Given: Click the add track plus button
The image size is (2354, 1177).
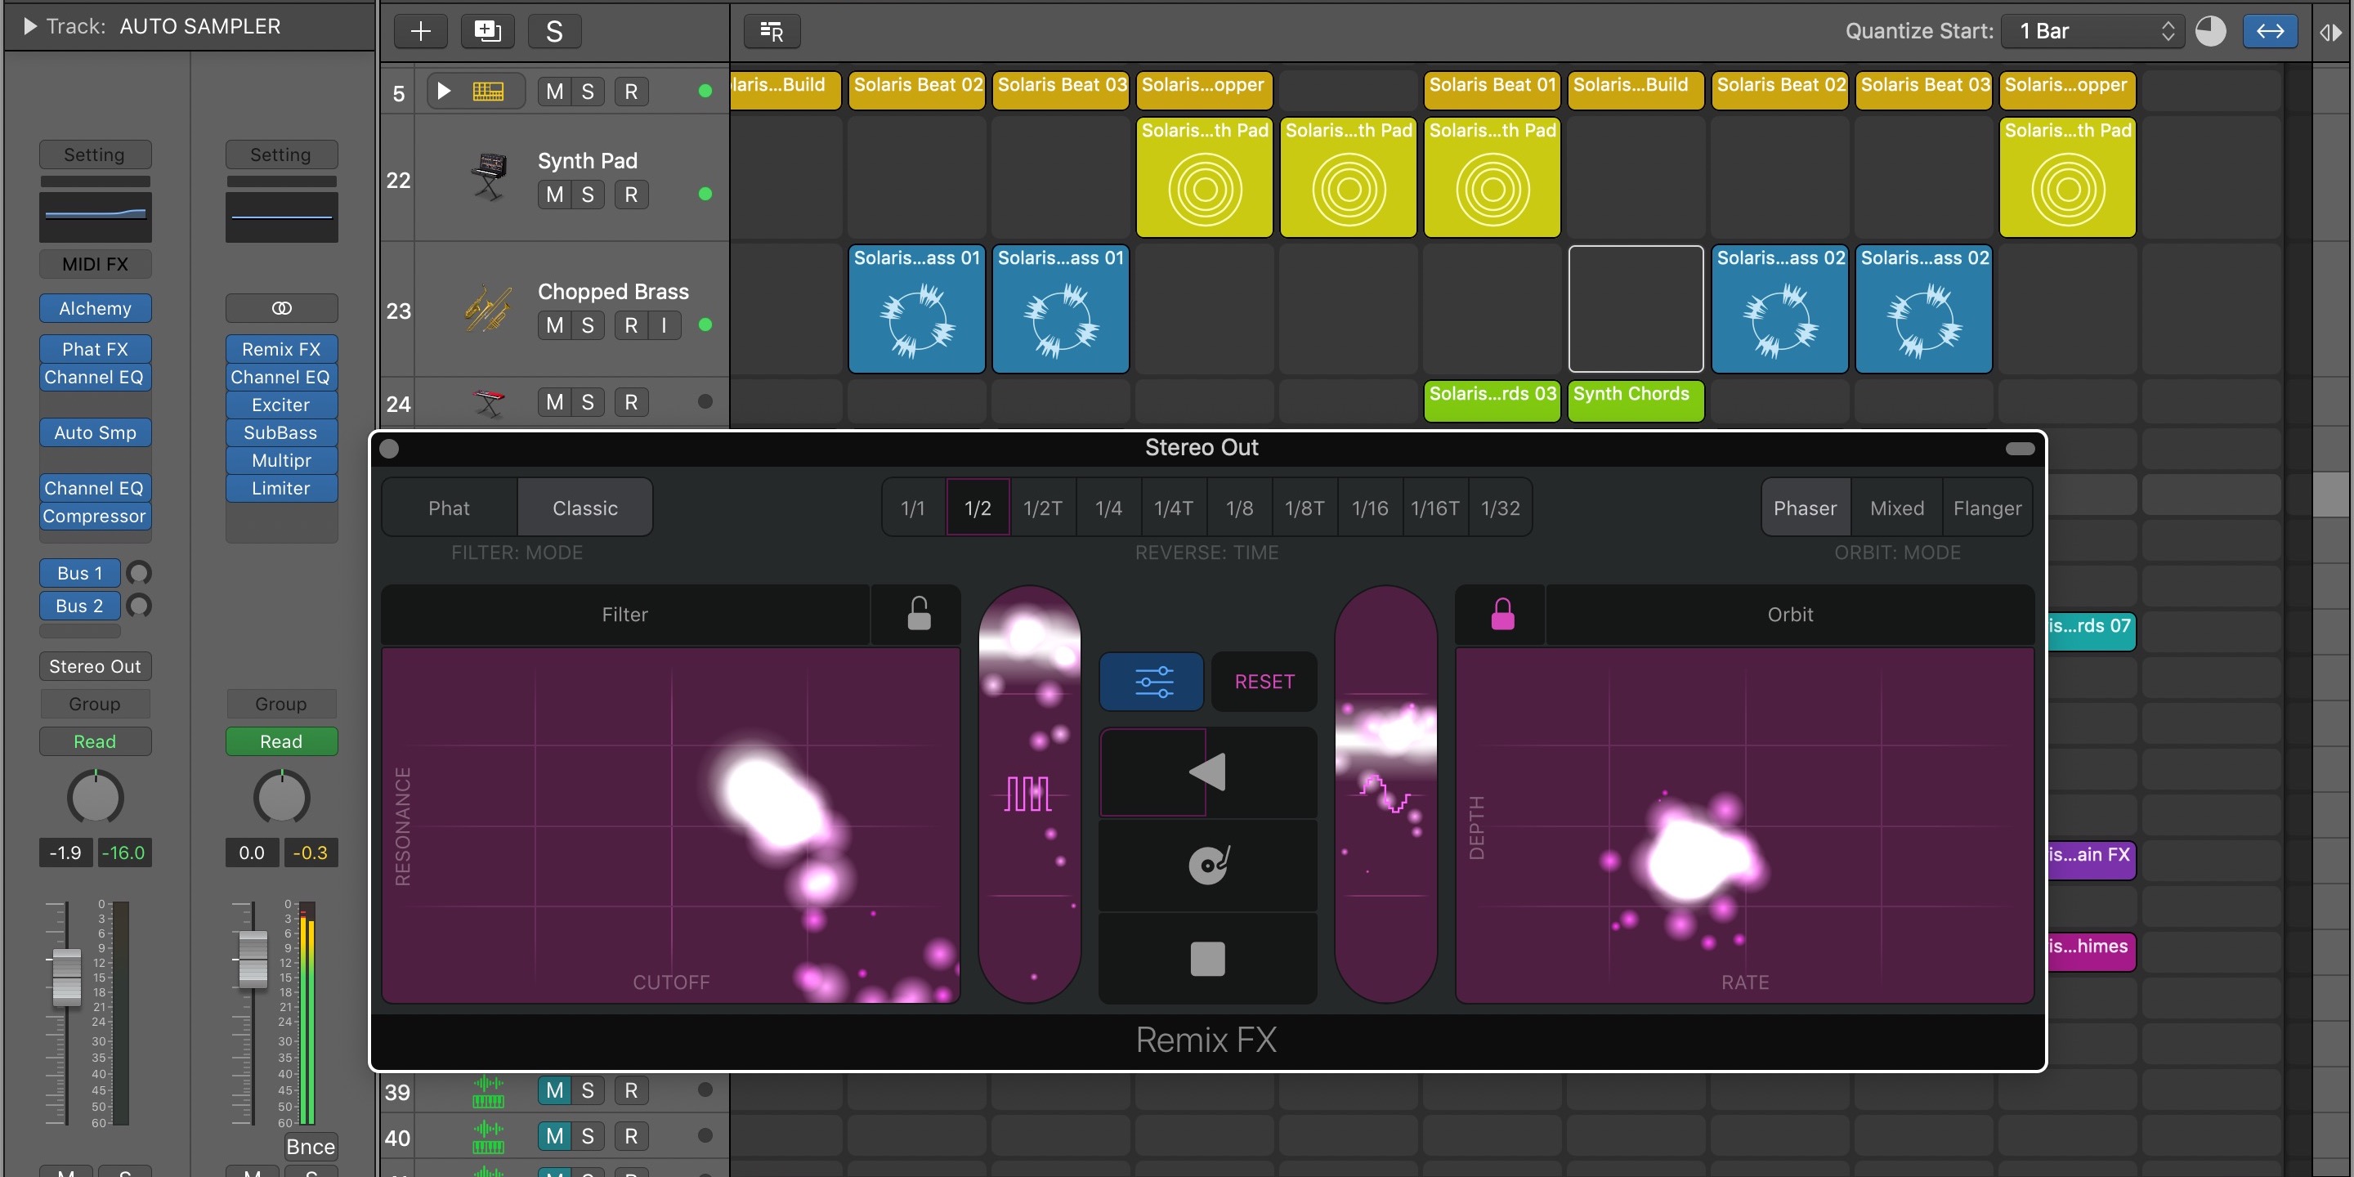Looking at the screenshot, I should (420, 31).
